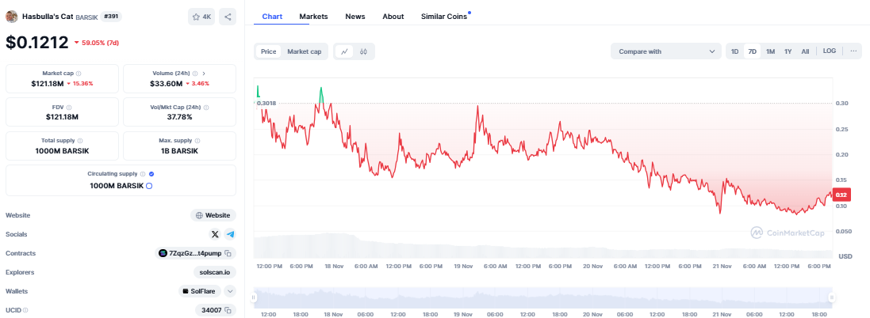The width and height of the screenshot is (870, 318).
Task: Open the About tab
Action: tap(393, 17)
